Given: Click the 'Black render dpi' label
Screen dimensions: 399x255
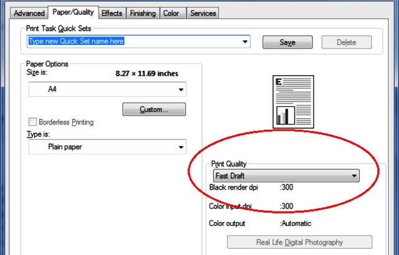Looking at the screenshot, I should click(234, 187).
